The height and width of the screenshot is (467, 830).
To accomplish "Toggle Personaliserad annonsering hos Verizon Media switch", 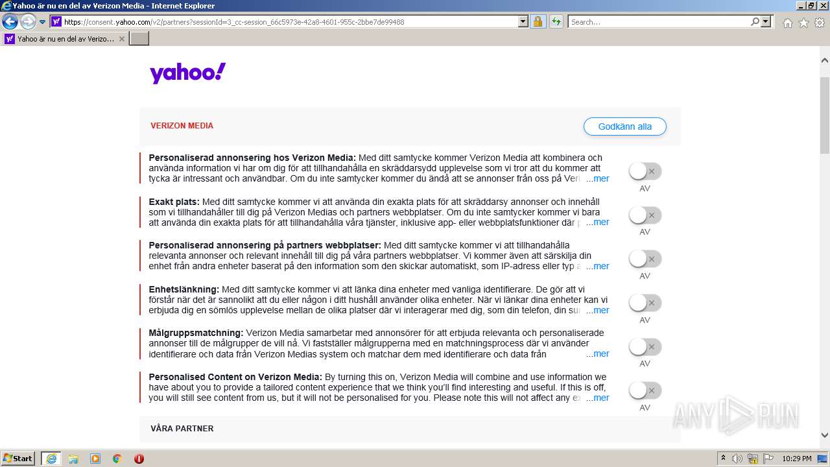I will 645,171.
